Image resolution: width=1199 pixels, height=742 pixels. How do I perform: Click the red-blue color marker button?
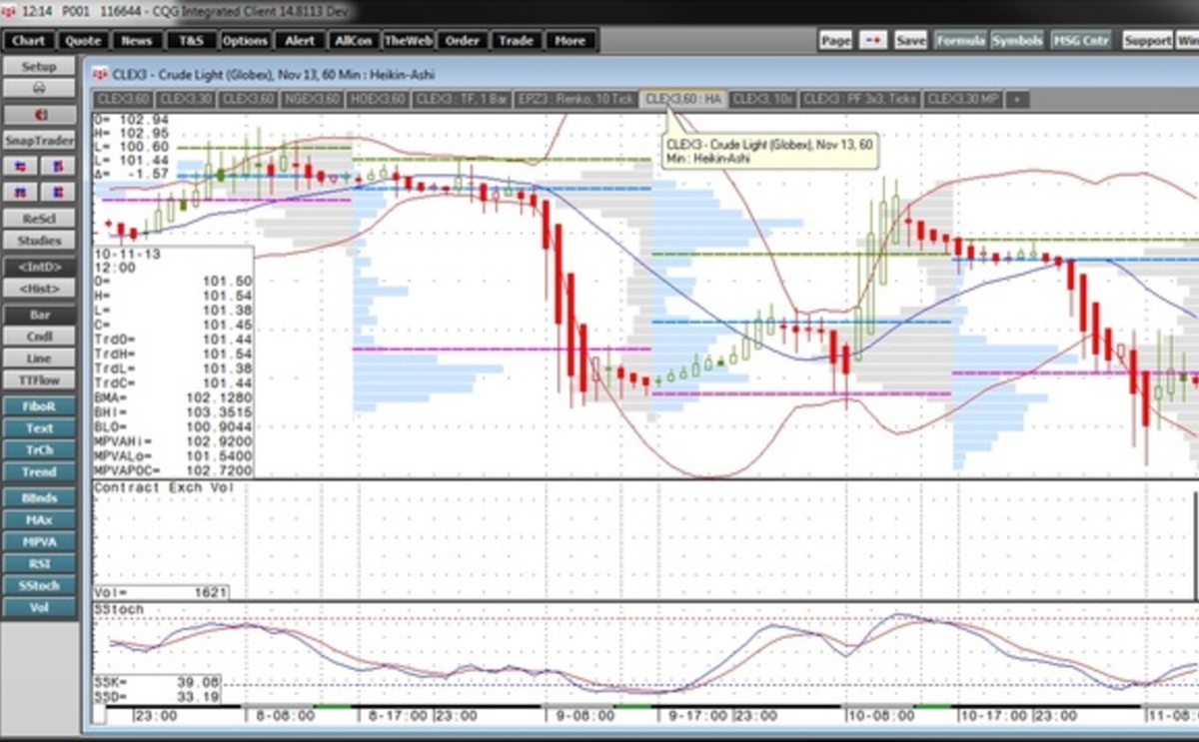pyautogui.click(x=873, y=41)
